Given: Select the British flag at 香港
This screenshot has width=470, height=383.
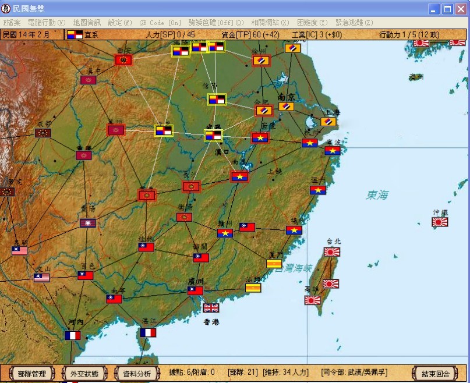Looking at the screenshot, I should click(211, 308).
